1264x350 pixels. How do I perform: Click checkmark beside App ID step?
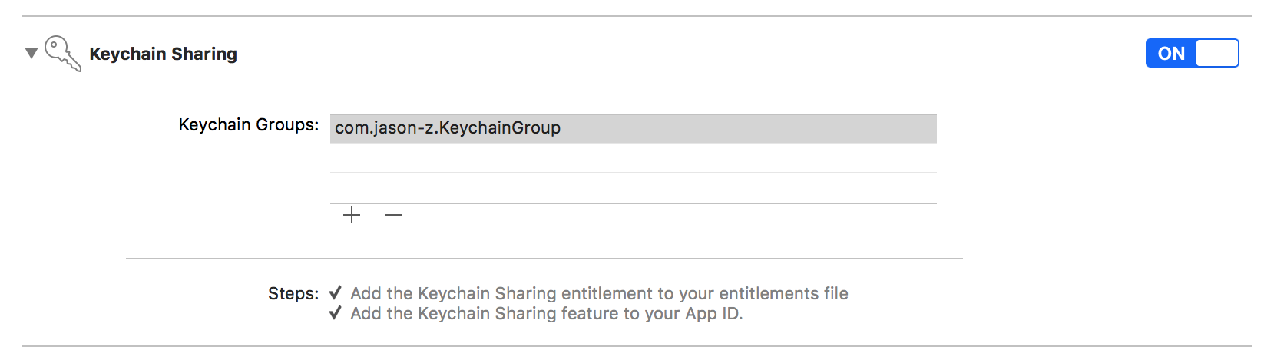click(x=335, y=313)
